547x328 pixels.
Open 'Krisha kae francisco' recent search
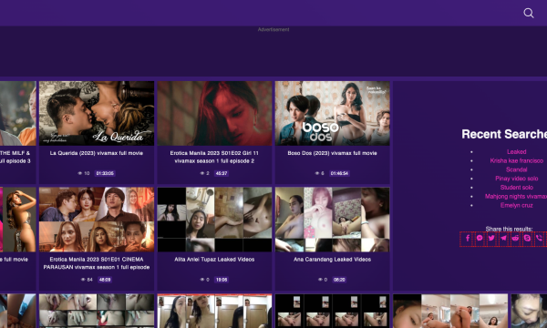tap(516, 160)
